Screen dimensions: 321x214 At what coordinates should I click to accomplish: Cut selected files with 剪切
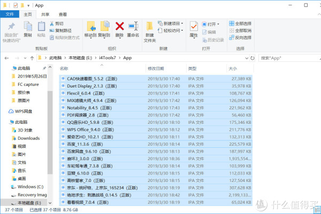point(57,23)
